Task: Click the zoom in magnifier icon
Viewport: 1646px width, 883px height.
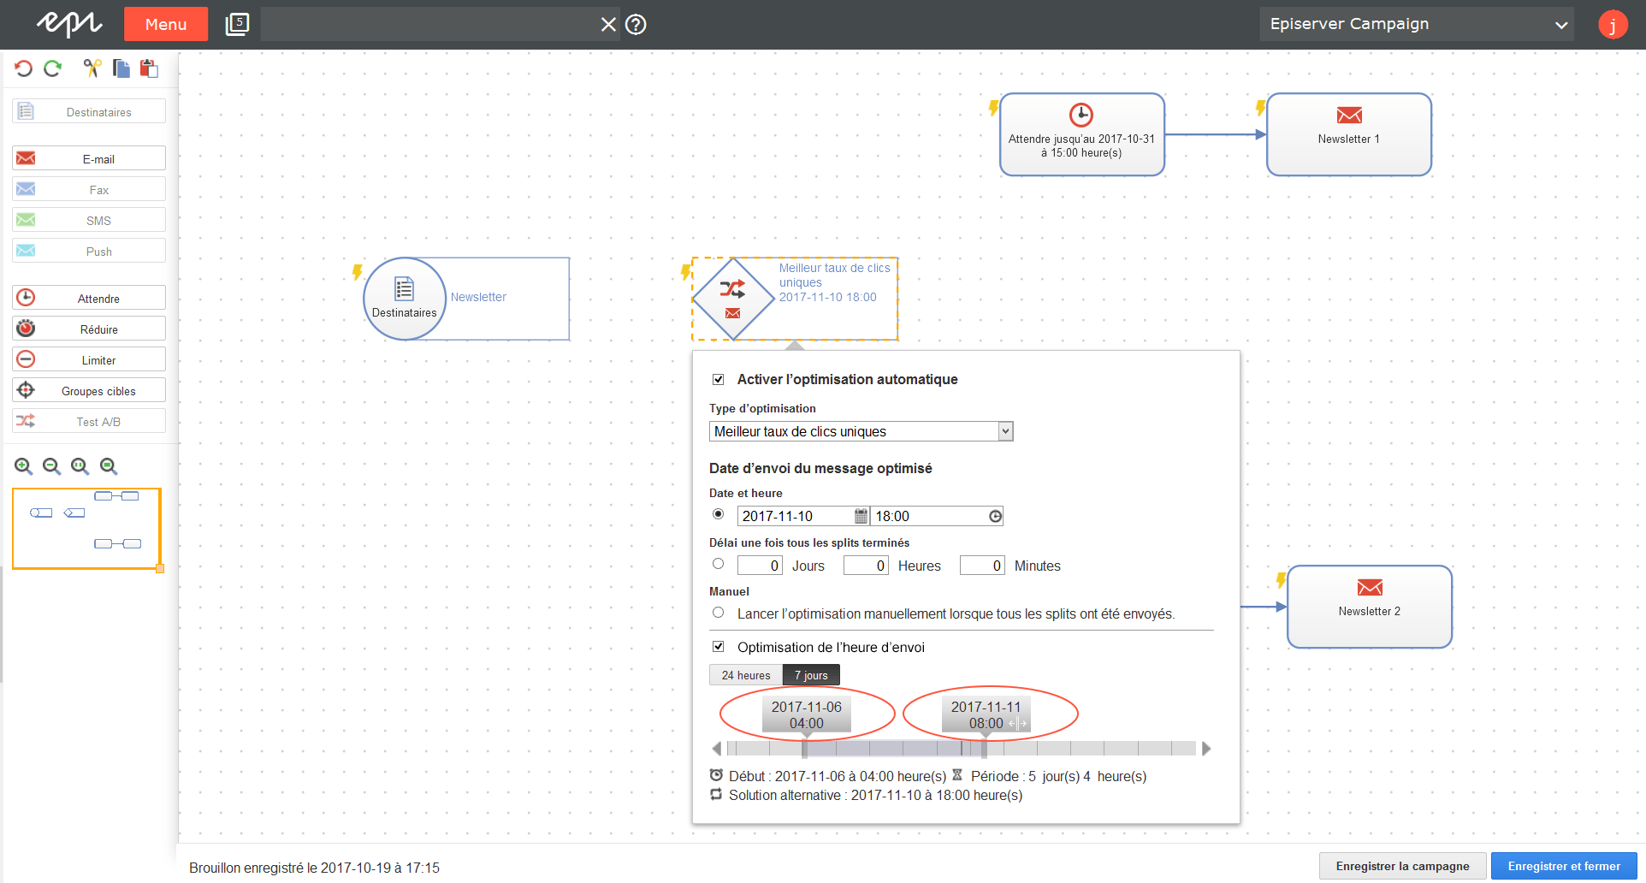Action: pyautogui.click(x=23, y=466)
